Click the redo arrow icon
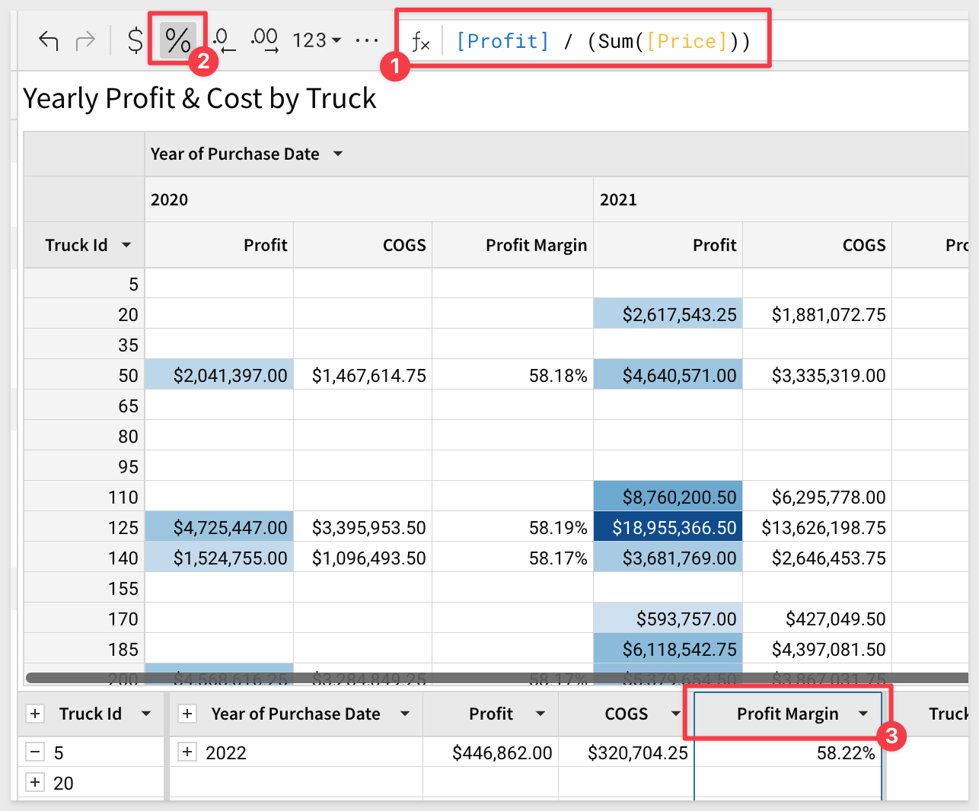Viewport: 979px width, 811px height. [85, 40]
